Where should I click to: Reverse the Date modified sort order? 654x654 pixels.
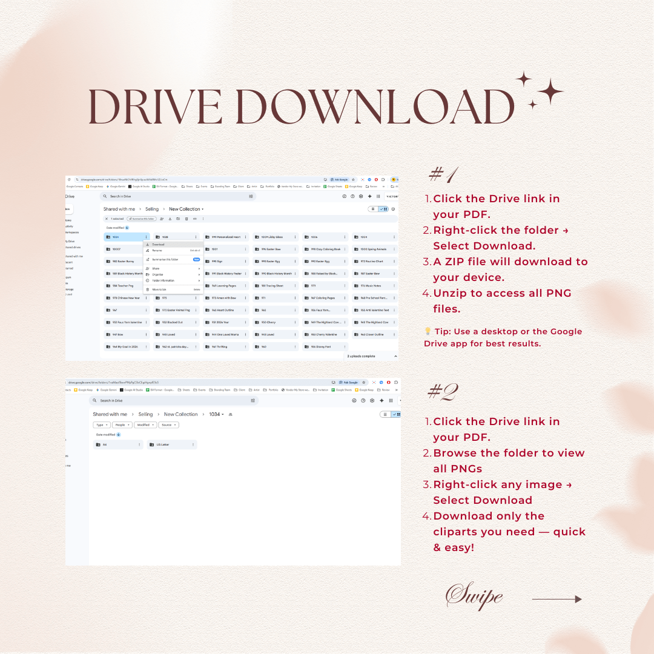tap(127, 228)
